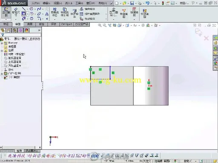Choose the Trim Entities tool
This screenshot has width=218, height=163.
[x=55, y=12]
